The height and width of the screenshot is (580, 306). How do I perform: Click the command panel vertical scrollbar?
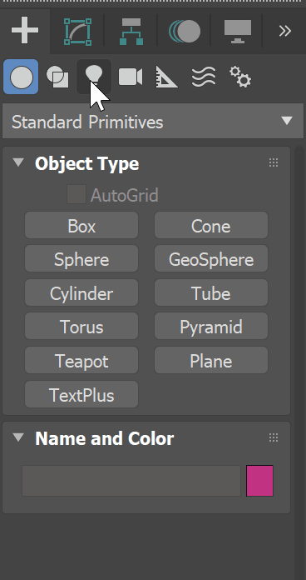point(299,362)
